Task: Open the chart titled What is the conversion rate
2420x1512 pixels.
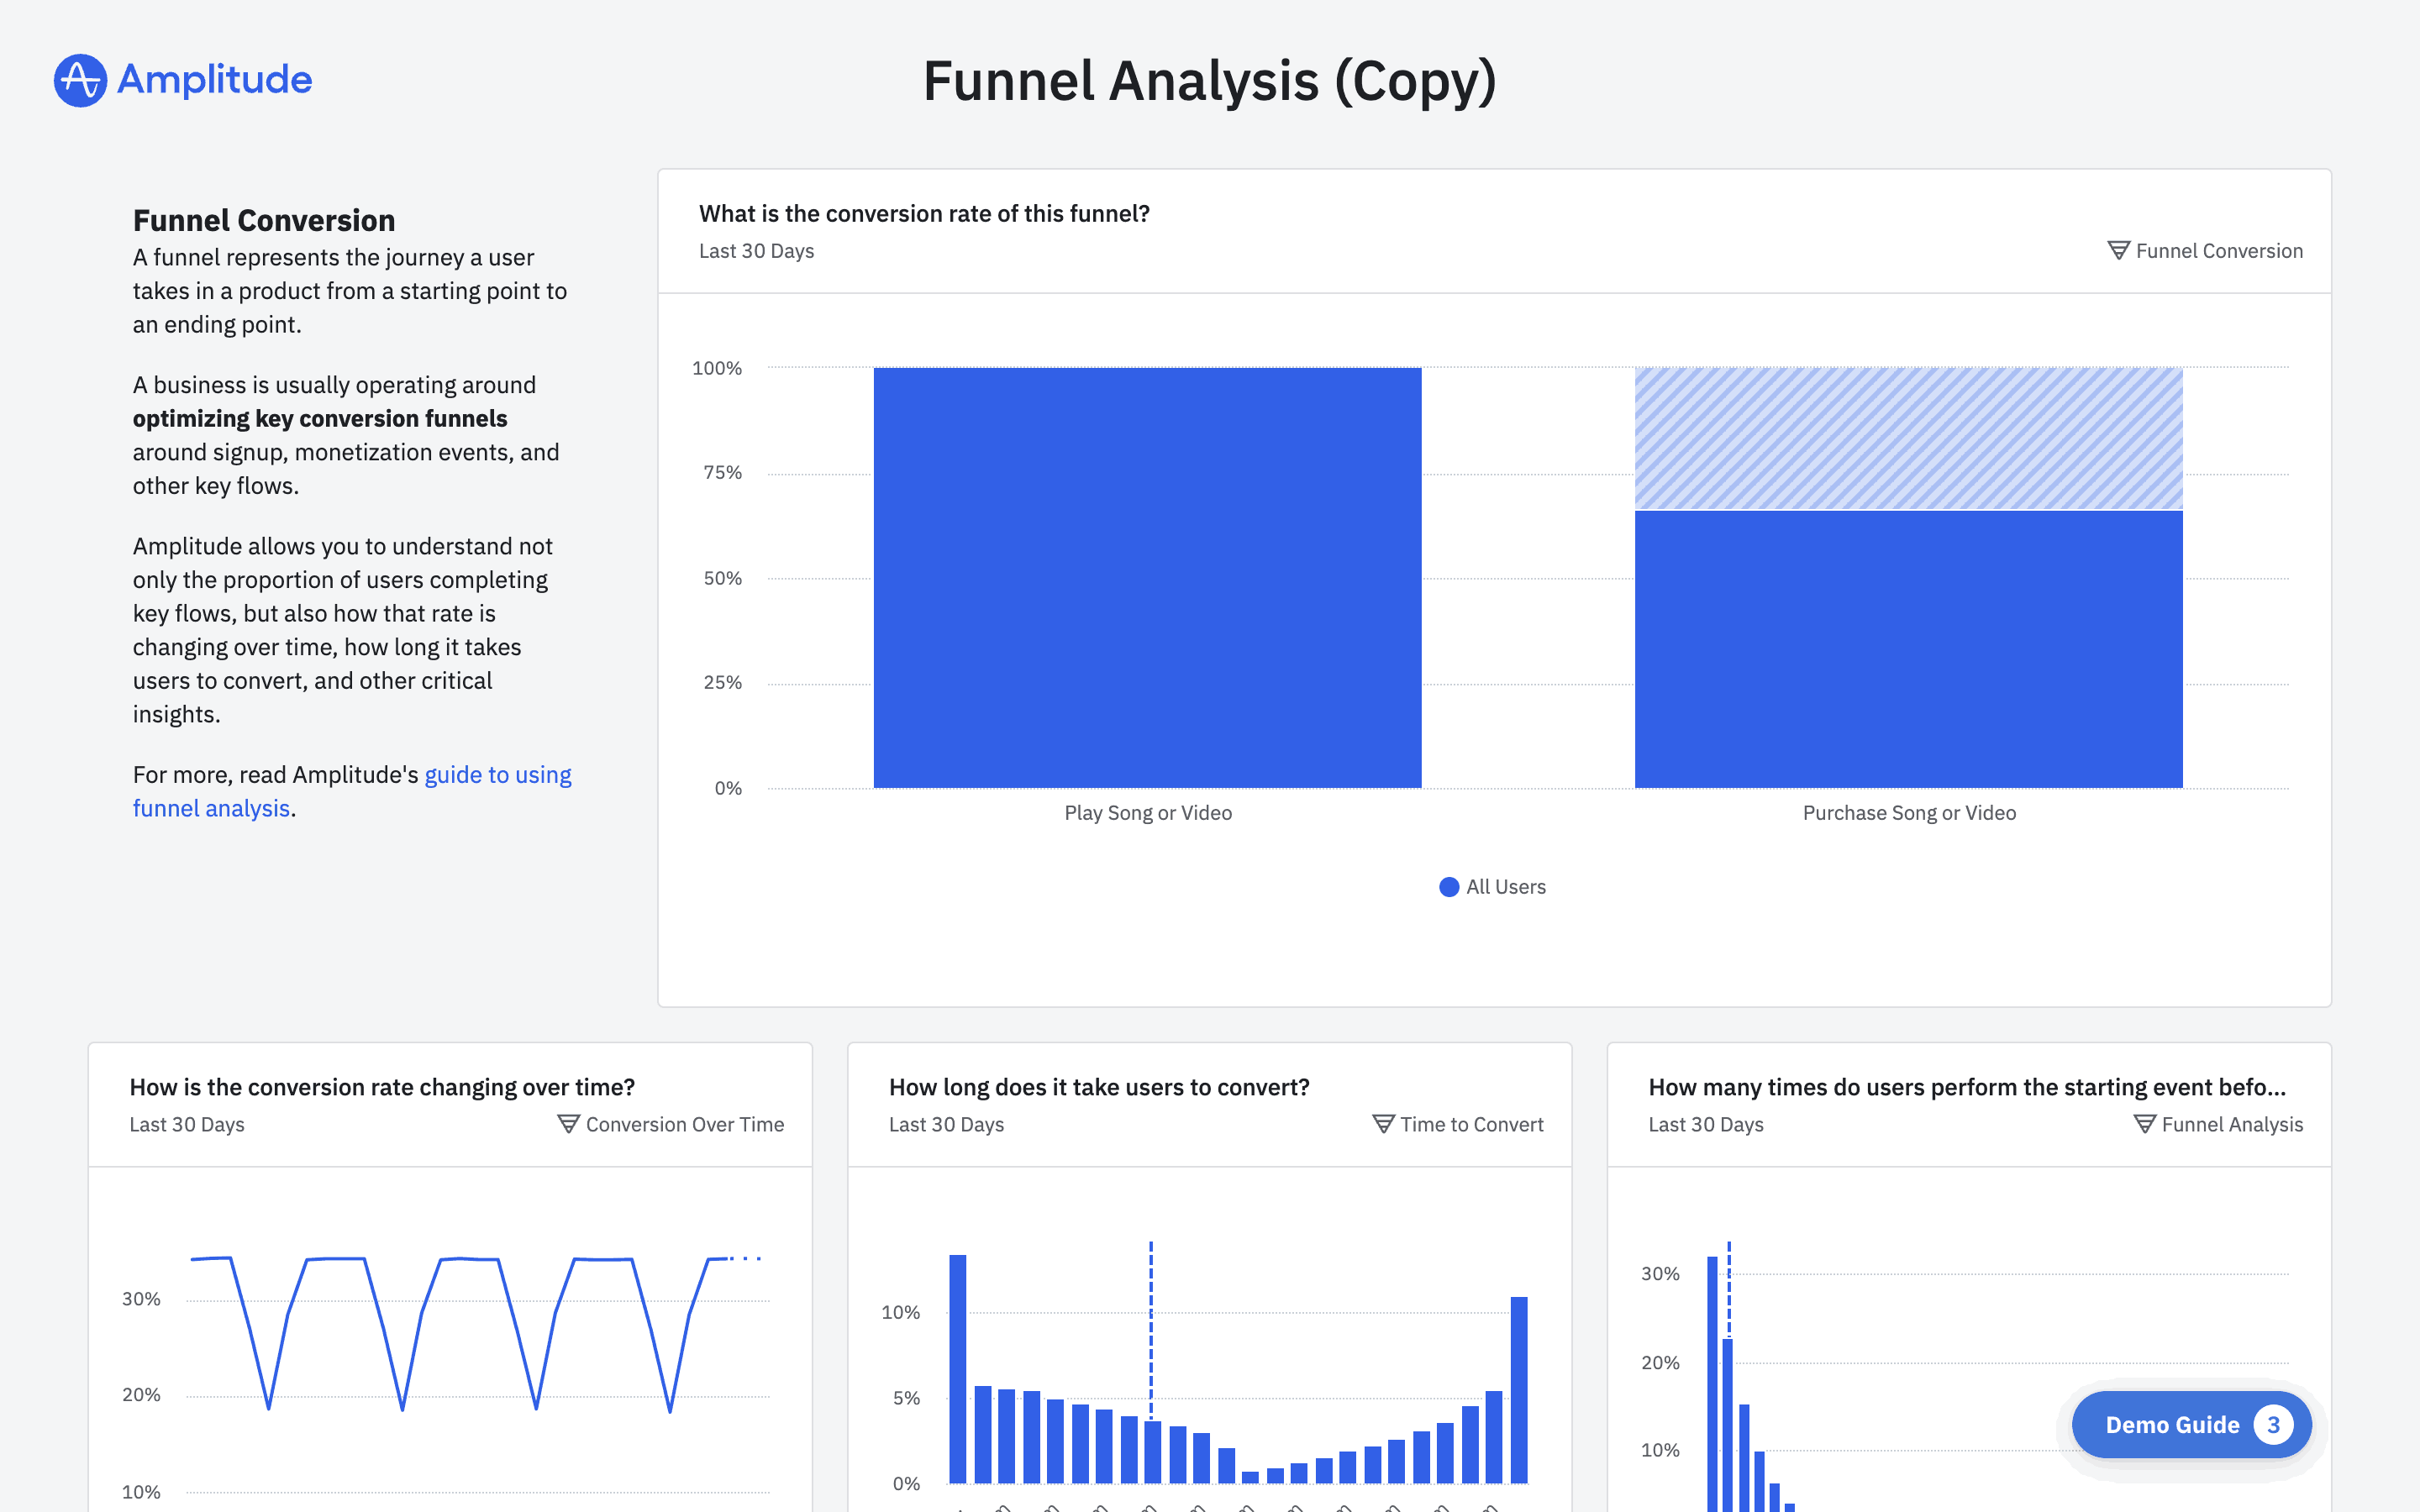Action: tap(923, 214)
